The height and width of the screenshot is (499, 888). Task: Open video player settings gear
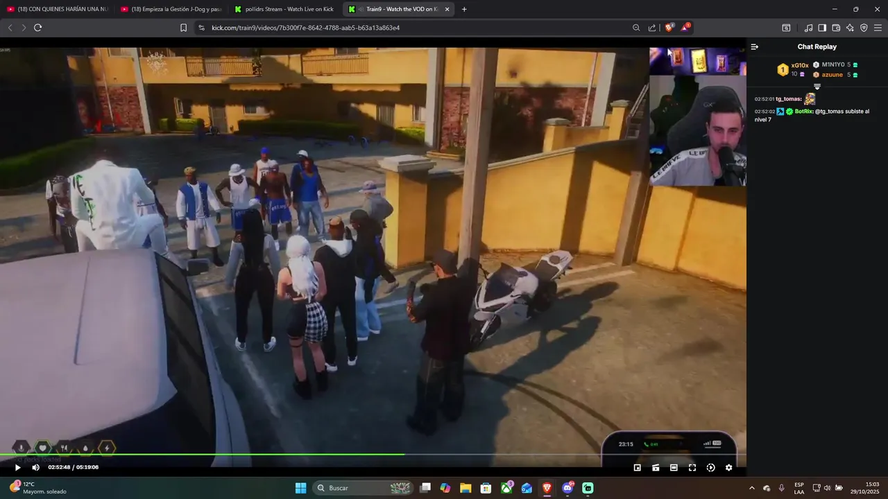point(728,468)
